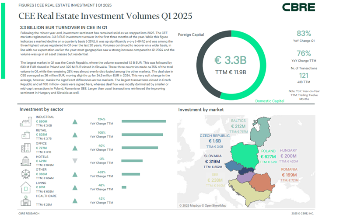Click the grey down arrow for Hotels
This screenshot has width=350, height=218.
tap(75, 161)
